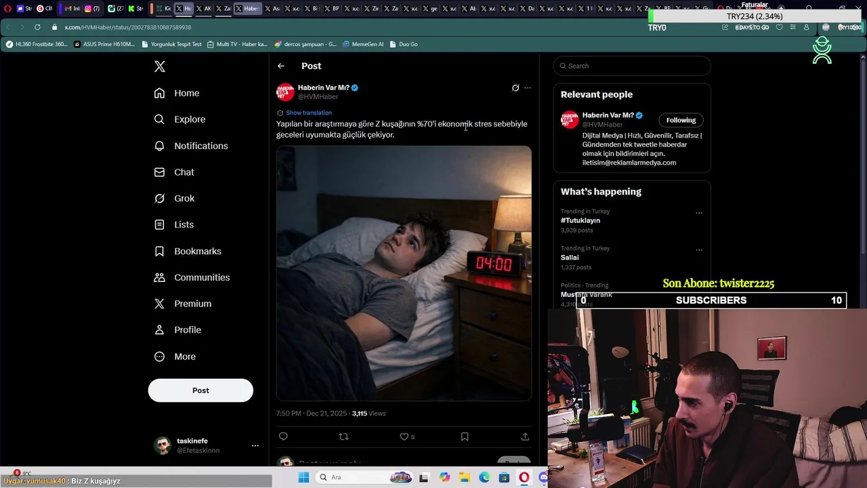Open the sleepless man post image
Screen dimensions: 867x488
pyautogui.click(x=404, y=273)
